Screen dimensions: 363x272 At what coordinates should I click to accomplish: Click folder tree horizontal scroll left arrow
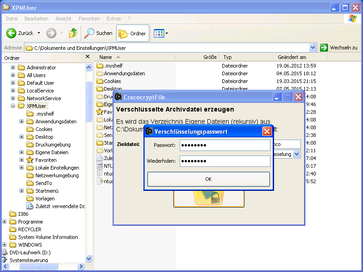[x=5, y=266]
